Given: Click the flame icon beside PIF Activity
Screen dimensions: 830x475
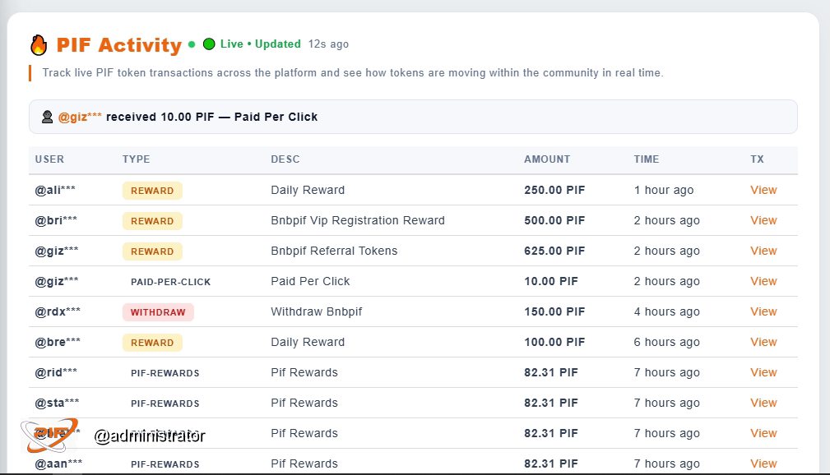Looking at the screenshot, I should (x=39, y=45).
